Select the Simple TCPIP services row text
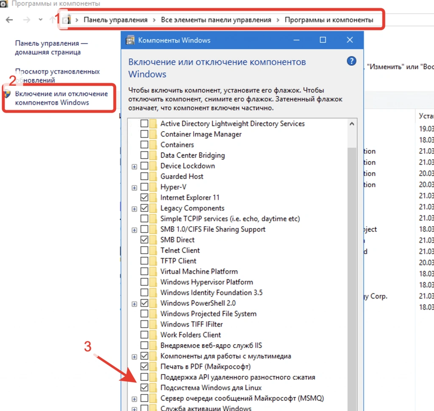The width and height of the screenshot is (434, 411). [x=230, y=219]
